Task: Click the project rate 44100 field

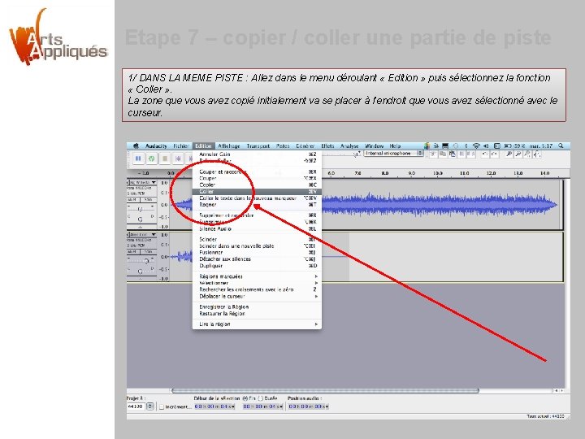Action: [x=136, y=406]
